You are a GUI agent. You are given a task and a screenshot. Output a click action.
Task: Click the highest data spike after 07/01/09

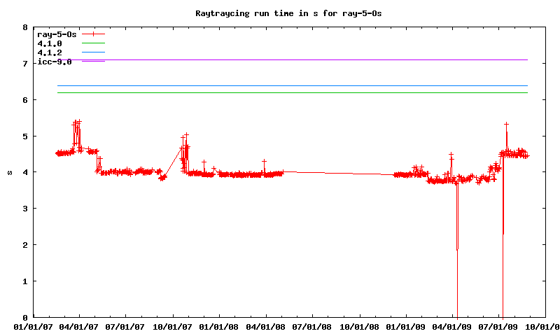point(506,124)
